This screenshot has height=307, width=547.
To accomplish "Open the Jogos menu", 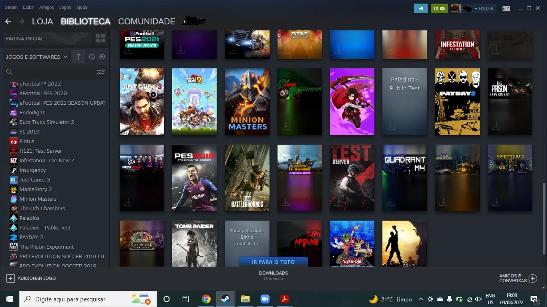I will pyautogui.click(x=65, y=7).
